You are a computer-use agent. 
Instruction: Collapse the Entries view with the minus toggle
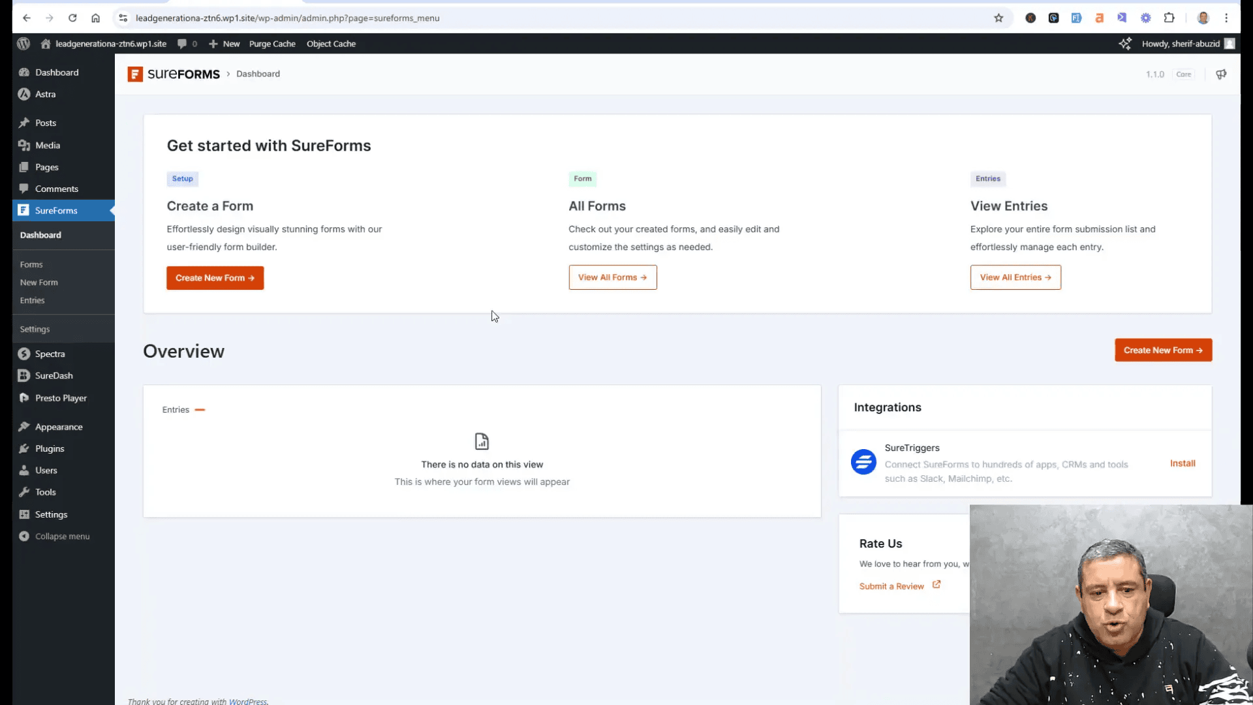[200, 409]
